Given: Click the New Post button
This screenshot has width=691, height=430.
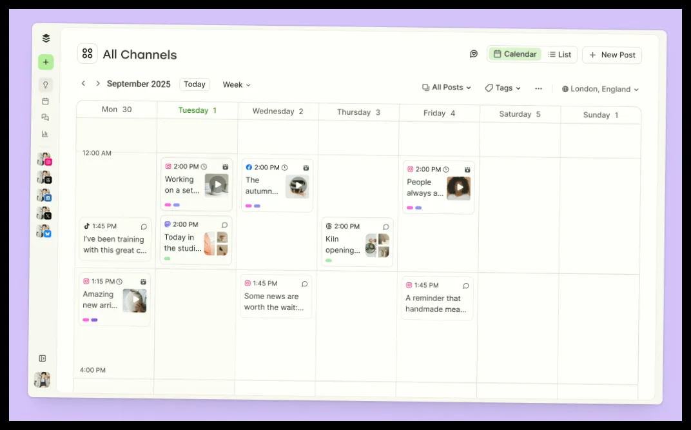Looking at the screenshot, I should [612, 55].
